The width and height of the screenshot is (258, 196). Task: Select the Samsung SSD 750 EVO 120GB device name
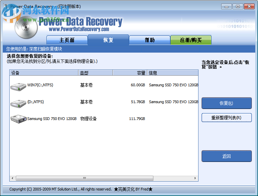click(x=52, y=119)
